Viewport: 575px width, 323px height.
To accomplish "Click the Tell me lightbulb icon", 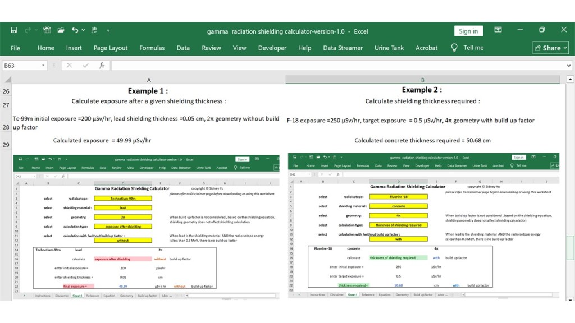I will coord(454,48).
